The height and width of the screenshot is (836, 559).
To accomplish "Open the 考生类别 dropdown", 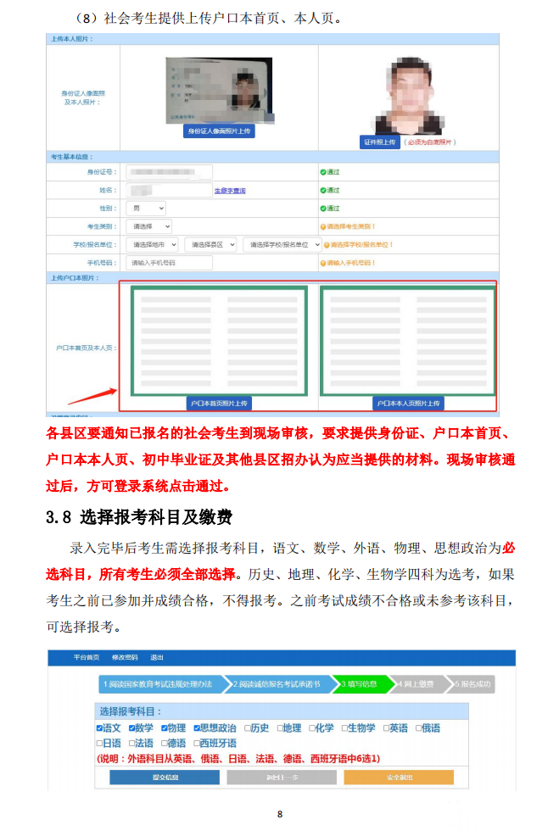I will click(x=149, y=226).
